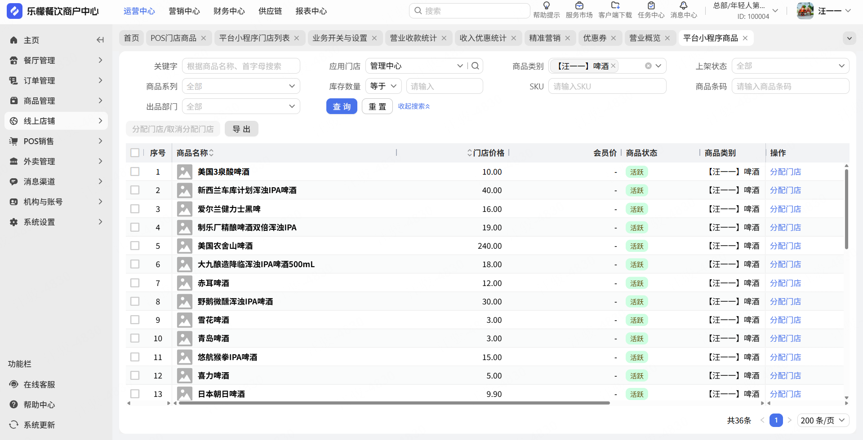Open the 服务市场 icon in header
The height and width of the screenshot is (440, 863).
(579, 6)
